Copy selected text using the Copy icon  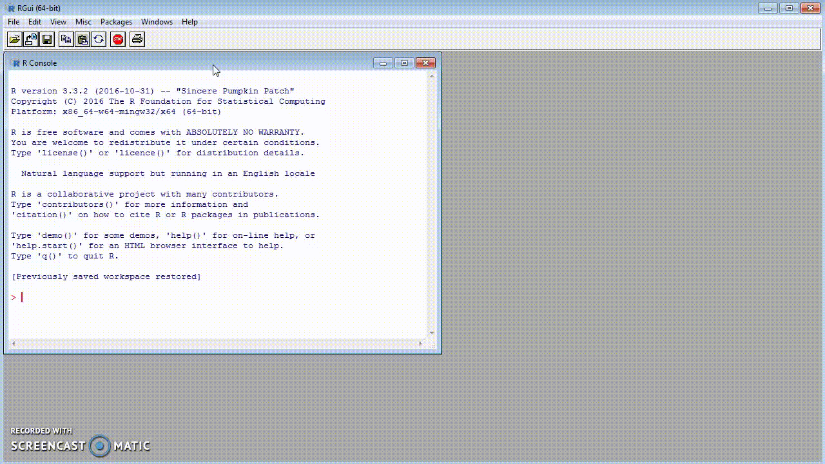[66, 39]
